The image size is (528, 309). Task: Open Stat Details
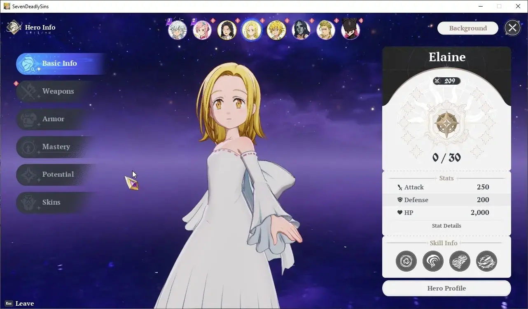tap(446, 226)
